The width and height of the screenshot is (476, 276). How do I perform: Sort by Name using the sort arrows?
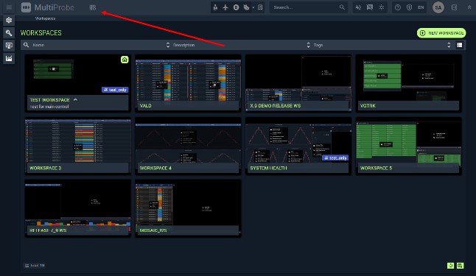[x=168, y=45]
